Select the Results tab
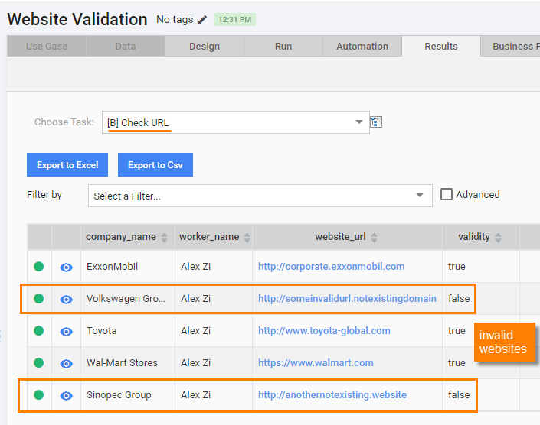Image resolution: width=540 pixels, height=425 pixels. tap(441, 46)
